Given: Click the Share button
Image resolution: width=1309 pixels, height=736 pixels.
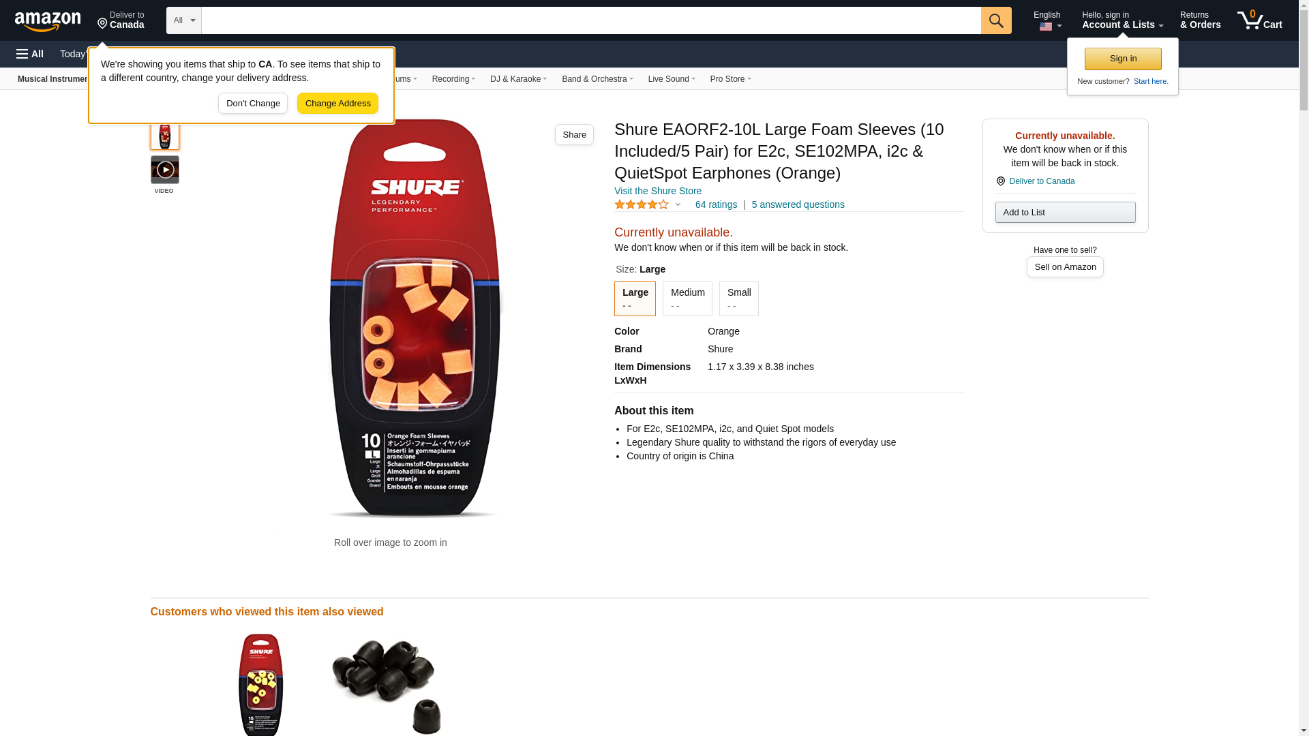Looking at the screenshot, I should coord(574,135).
